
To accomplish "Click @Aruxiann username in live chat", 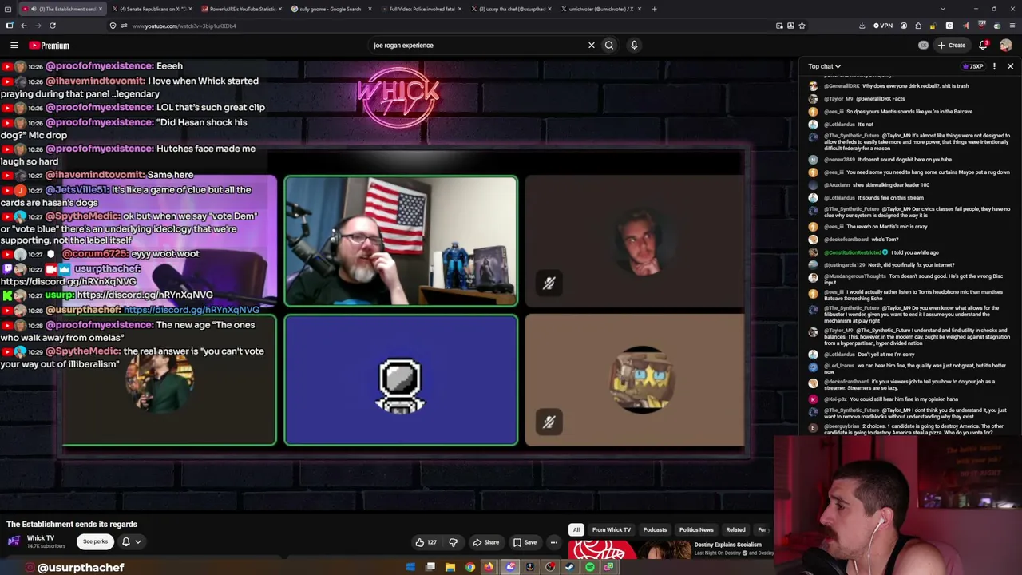I will point(838,185).
